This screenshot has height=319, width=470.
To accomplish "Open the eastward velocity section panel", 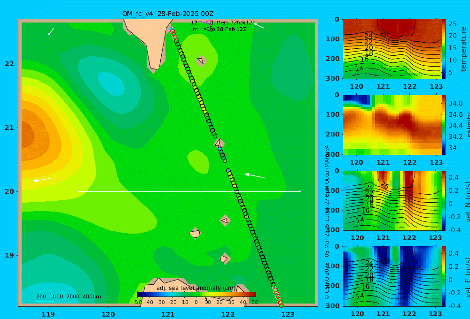I will (x=392, y=276).
